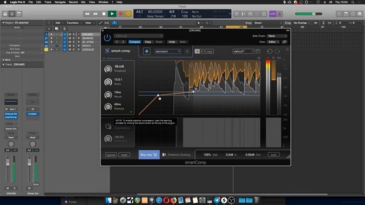Screen dimensions: 365x205
Task: Toggle the purple Count-in button
Action: (273, 14)
